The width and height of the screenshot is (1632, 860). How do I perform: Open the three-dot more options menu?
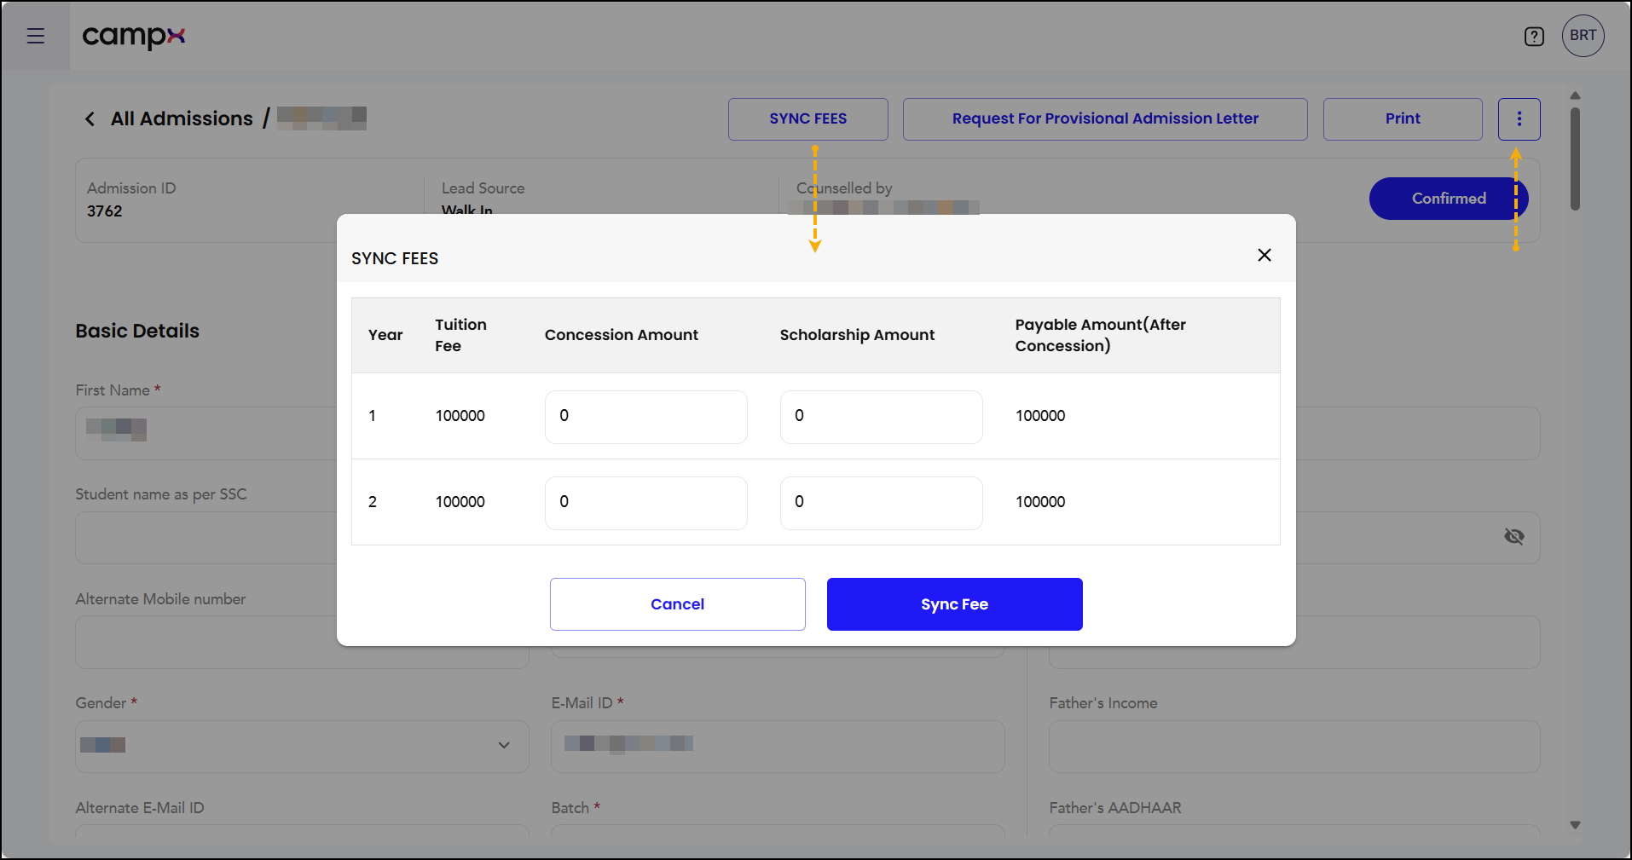point(1519,119)
